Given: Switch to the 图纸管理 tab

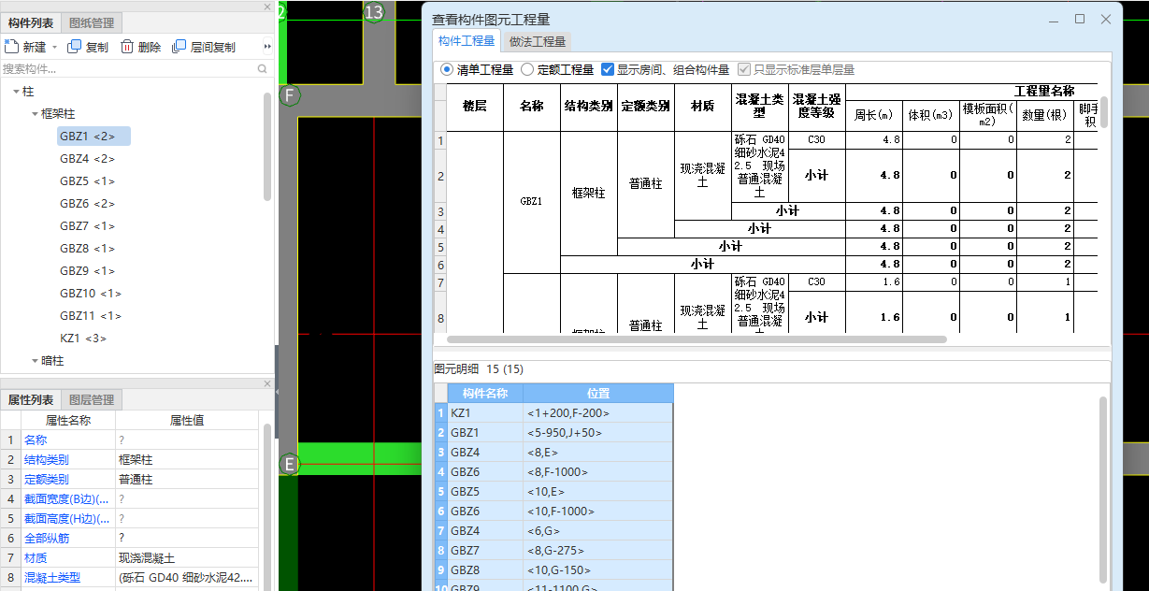Looking at the screenshot, I should [93, 22].
